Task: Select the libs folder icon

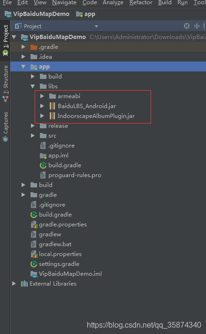Action: [x=43, y=86]
